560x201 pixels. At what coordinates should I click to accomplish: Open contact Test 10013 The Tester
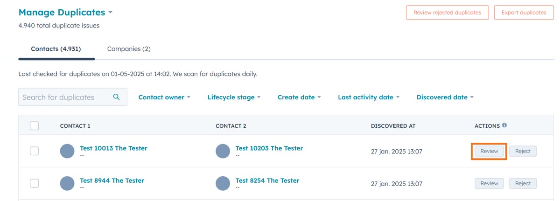(113, 148)
